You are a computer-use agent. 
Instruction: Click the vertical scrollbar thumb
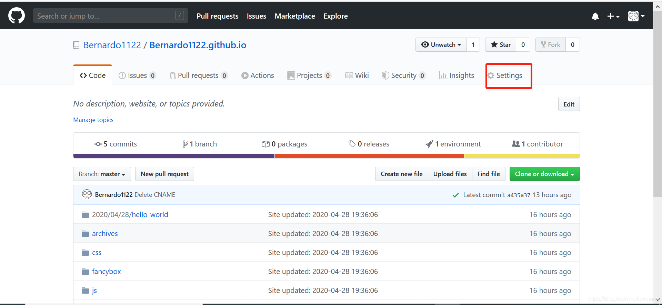(x=658, y=103)
